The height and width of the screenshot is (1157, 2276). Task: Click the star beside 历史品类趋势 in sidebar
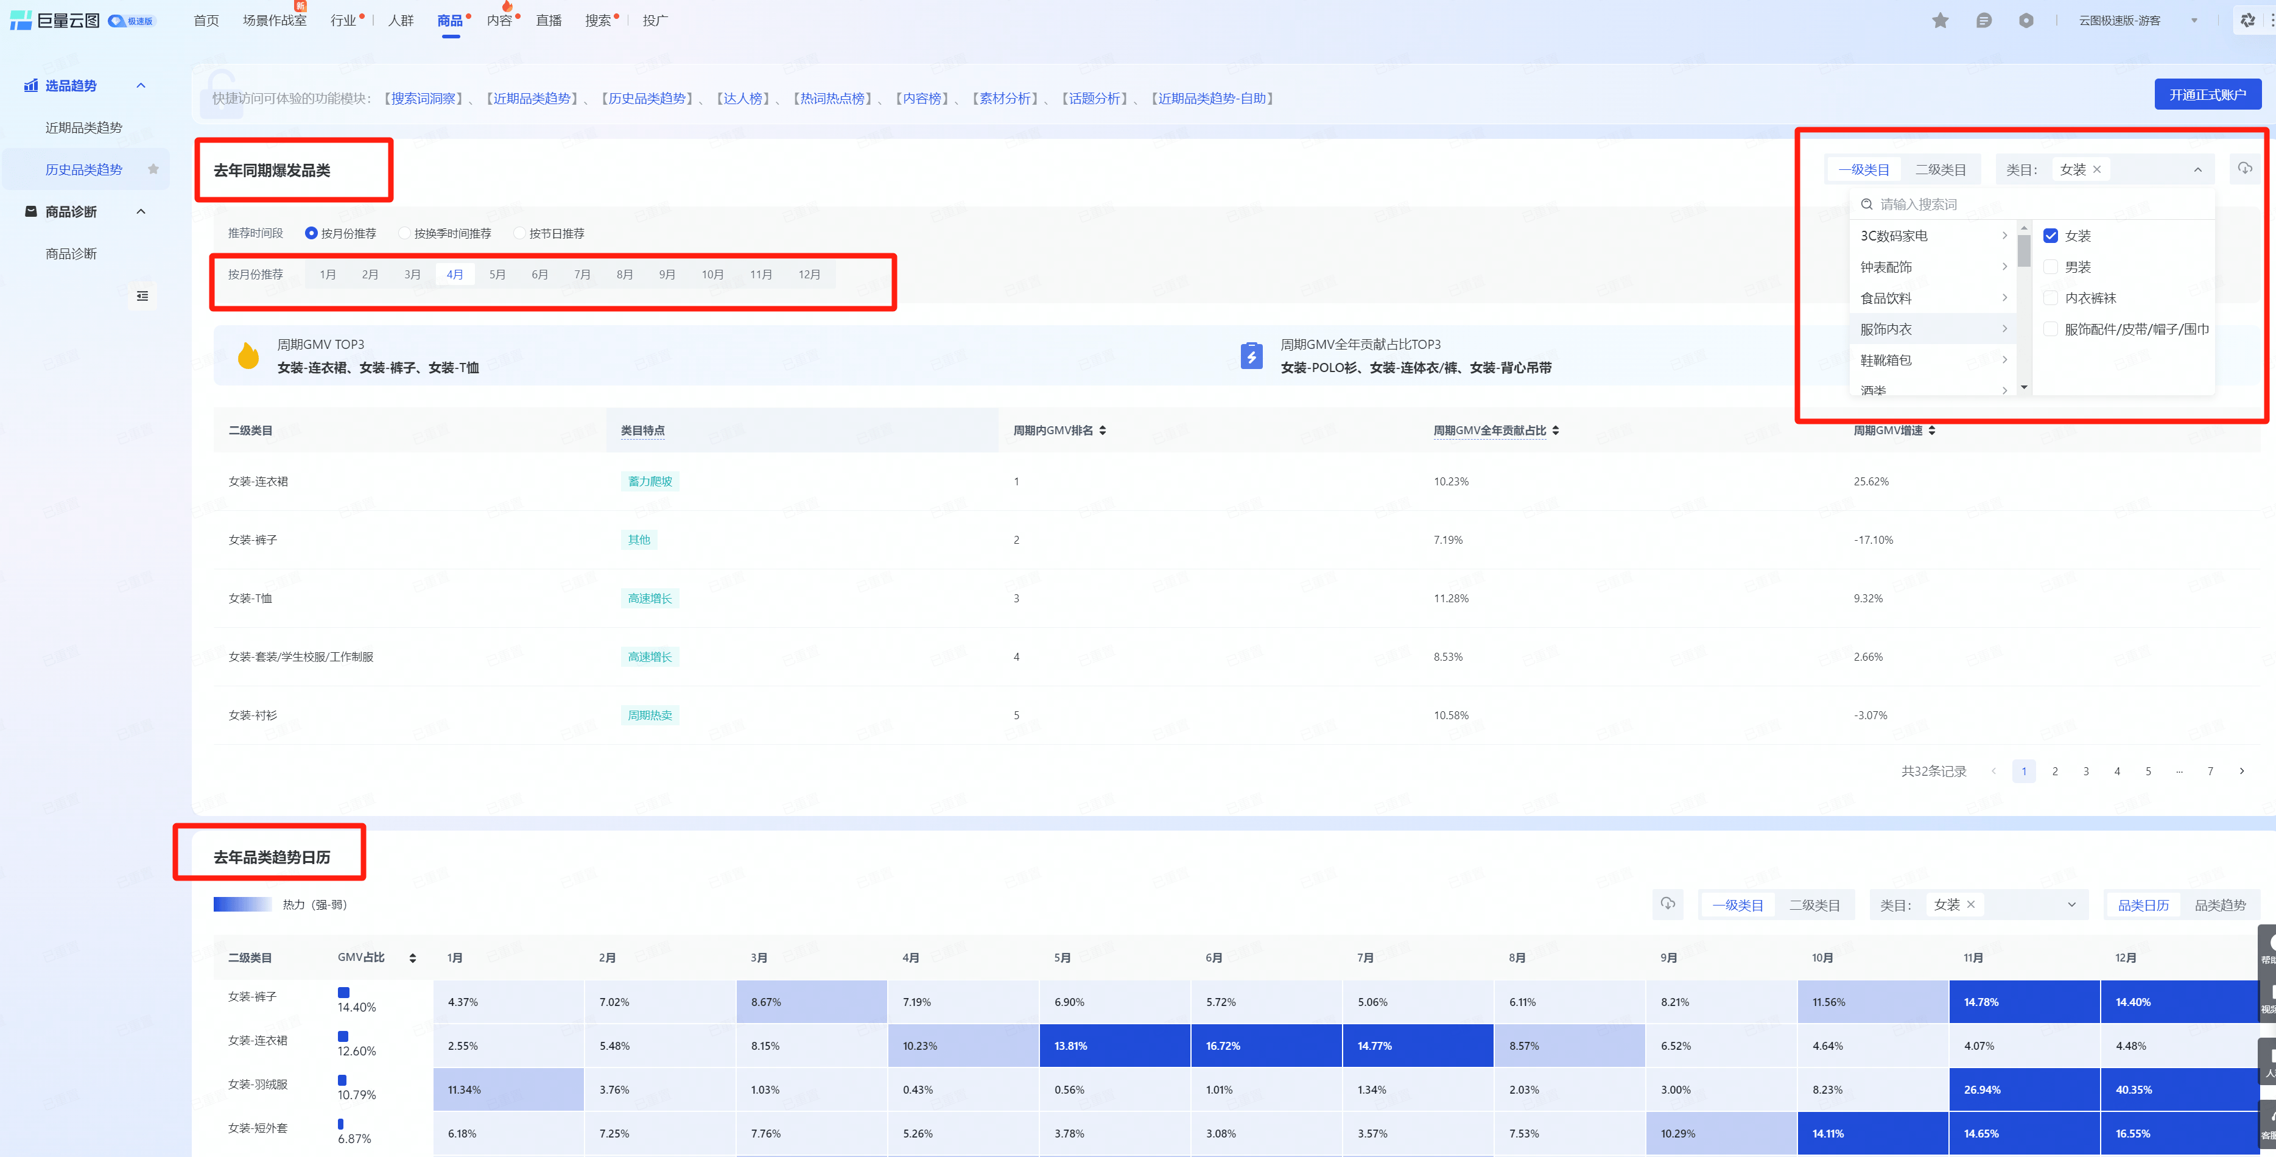(153, 169)
